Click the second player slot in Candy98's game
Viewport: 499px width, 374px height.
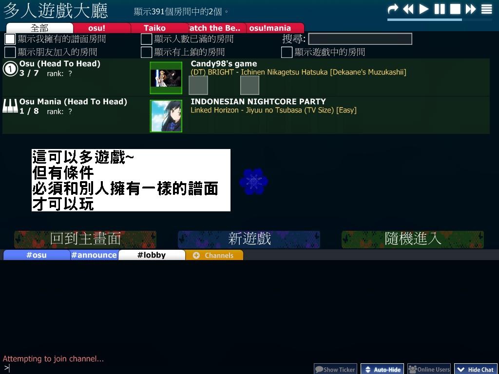point(249,85)
